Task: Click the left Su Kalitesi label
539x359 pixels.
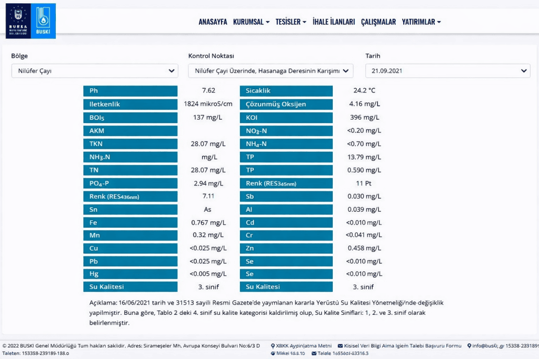Action: pyautogui.click(x=130, y=287)
